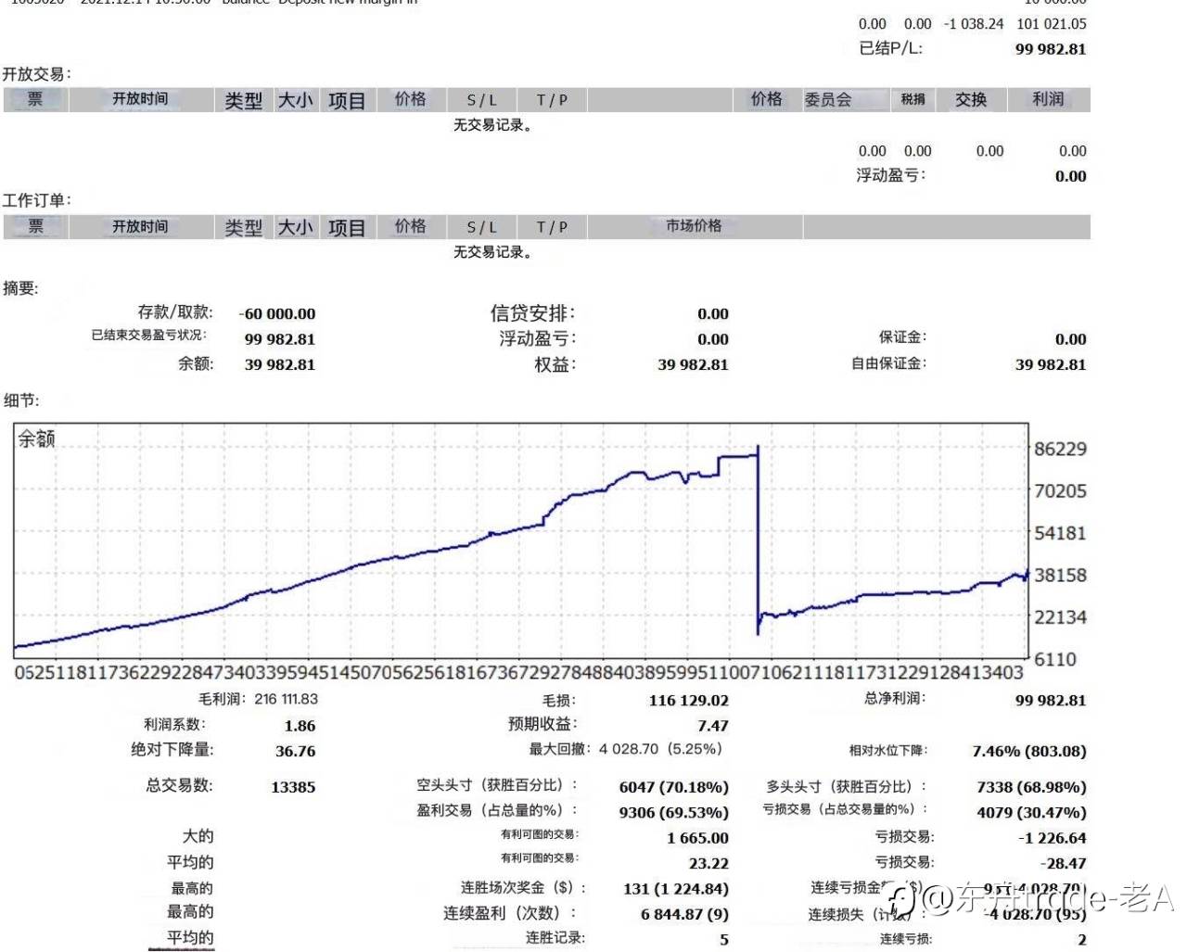
Task: Click the 细节 section heading
Action: tap(20, 400)
